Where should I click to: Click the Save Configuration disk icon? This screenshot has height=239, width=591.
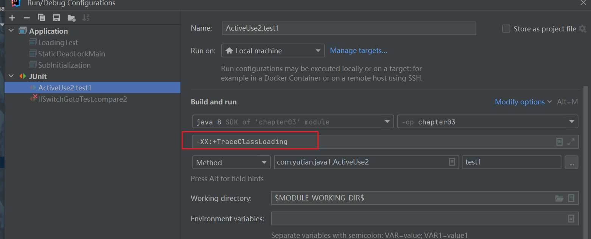click(56, 18)
